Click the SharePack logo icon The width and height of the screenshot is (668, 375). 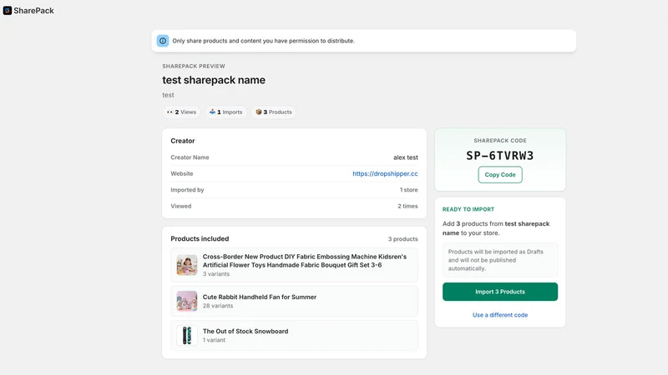[x=8, y=11]
